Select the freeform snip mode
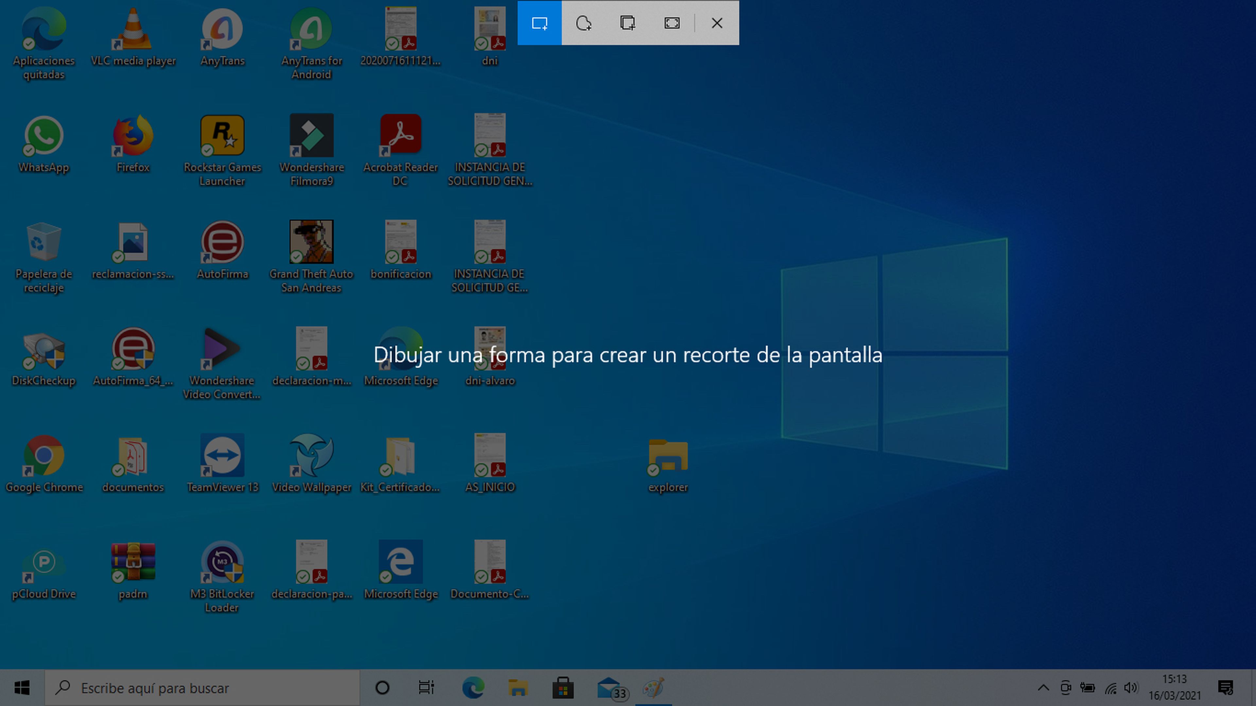Viewport: 1256px width, 706px height. (x=584, y=23)
